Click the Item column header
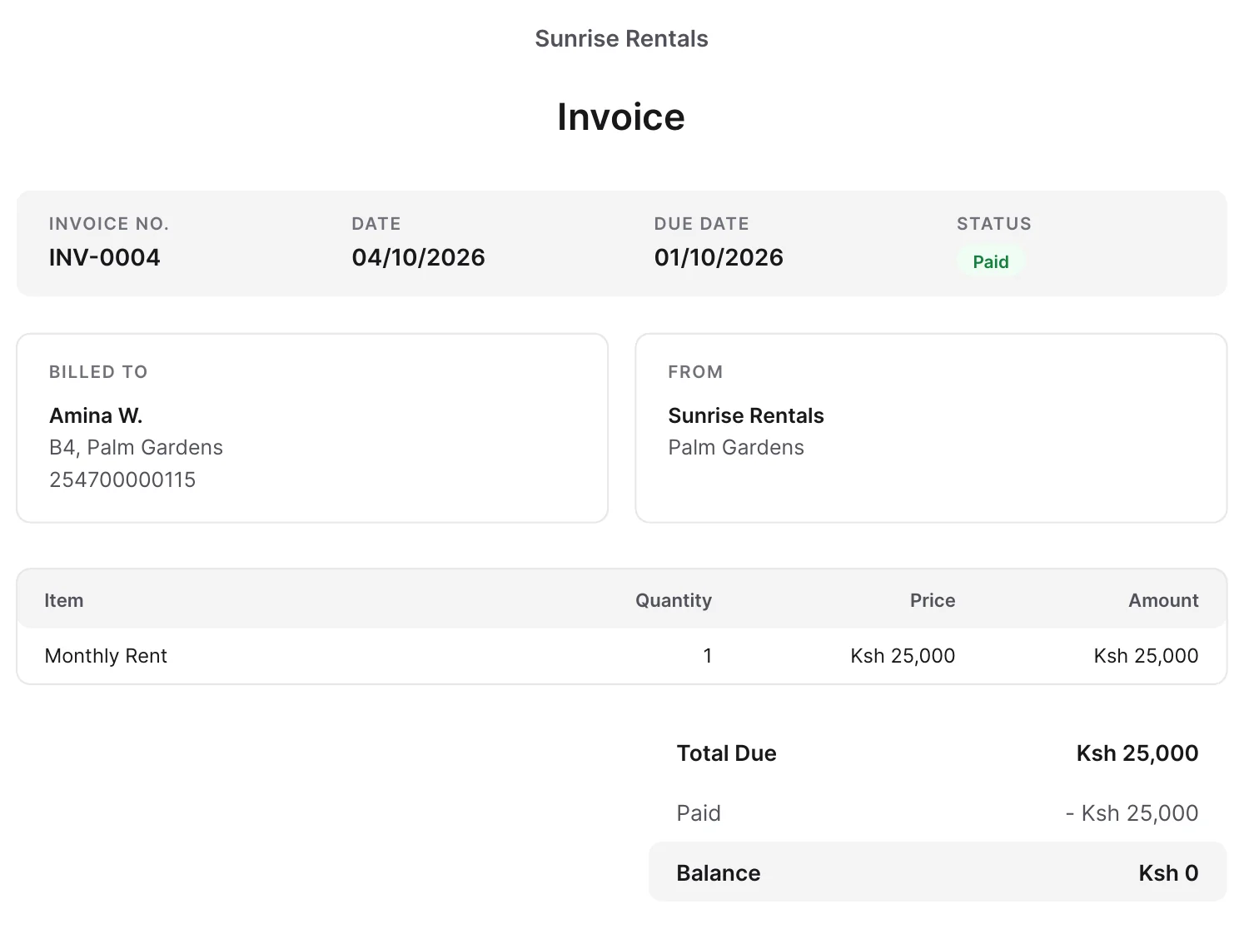This screenshot has height=939, width=1244. (63, 600)
